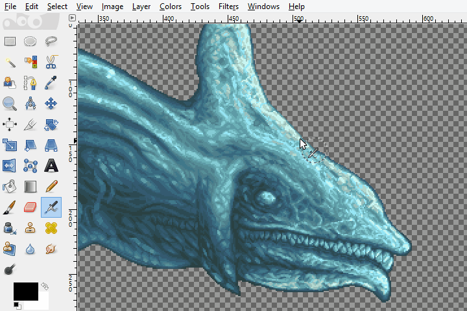
Task: Select the Text tool
Action: point(51,166)
